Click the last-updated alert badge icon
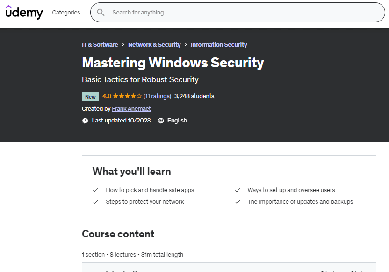Viewport: 389px width, 272px height. (x=85, y=121)
